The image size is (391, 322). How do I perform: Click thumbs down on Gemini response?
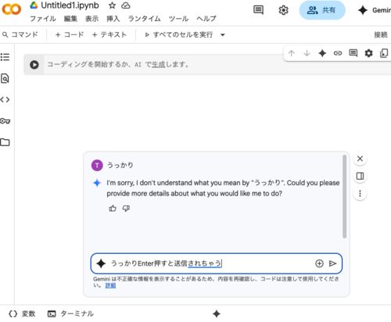point(126,209)
